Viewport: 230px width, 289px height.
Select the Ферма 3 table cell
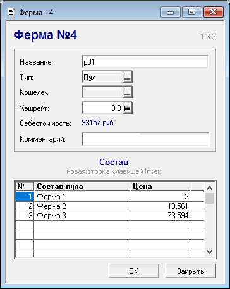click(82, 216)
